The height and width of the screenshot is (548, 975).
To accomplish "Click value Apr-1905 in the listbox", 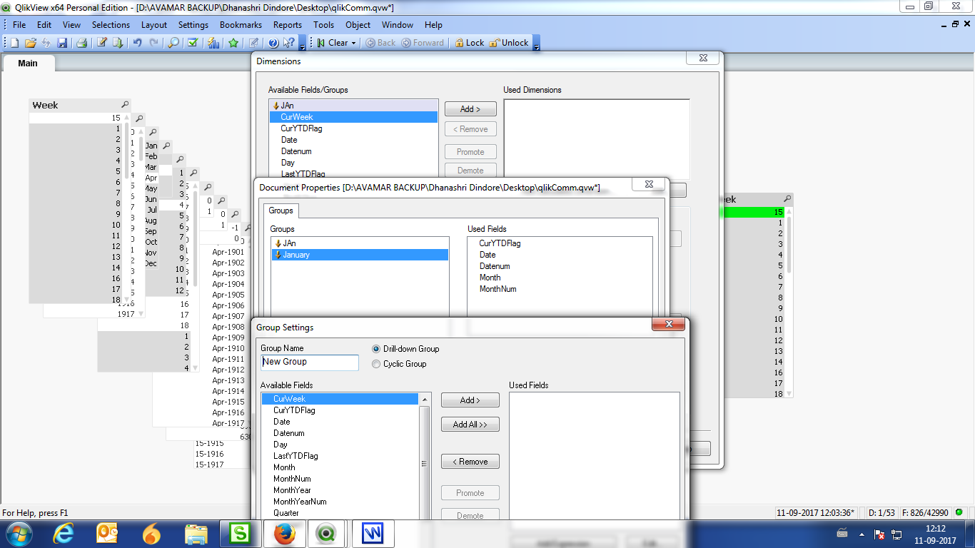I will 228,295.
